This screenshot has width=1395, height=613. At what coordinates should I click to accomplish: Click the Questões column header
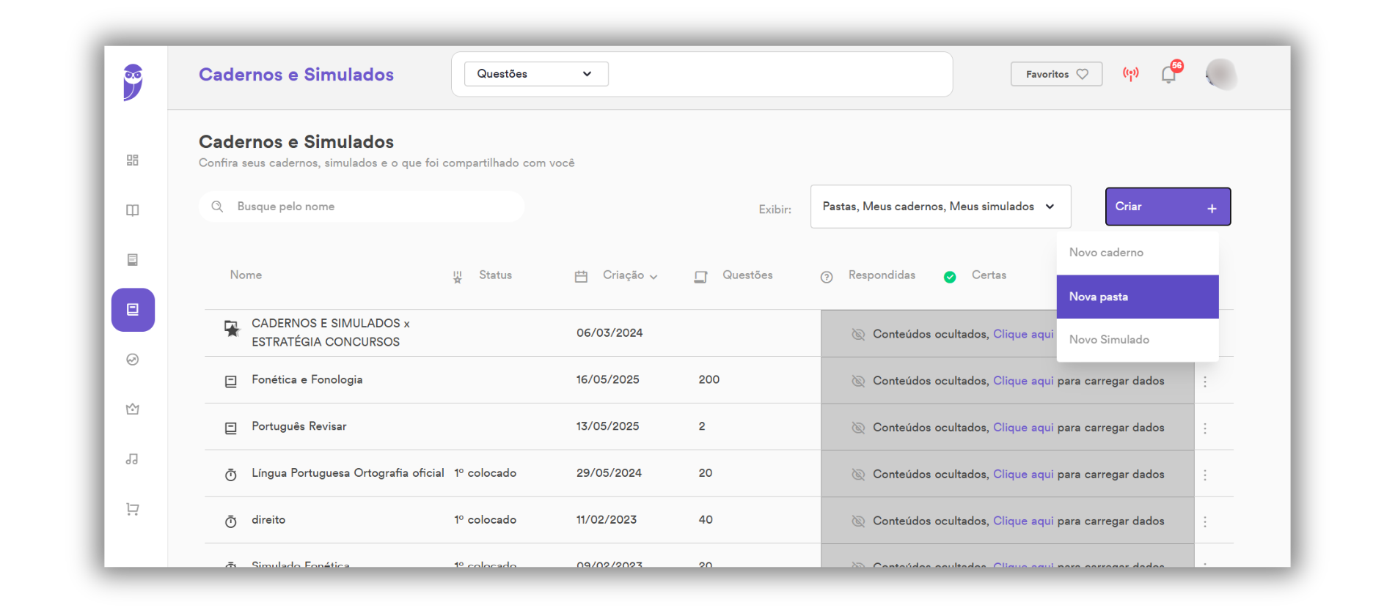(747, 275)
